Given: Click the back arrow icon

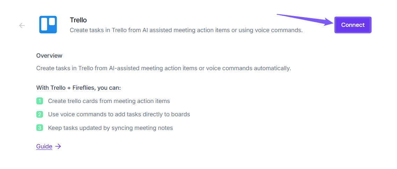Looking at the screenshot, I should pos(22,25).
